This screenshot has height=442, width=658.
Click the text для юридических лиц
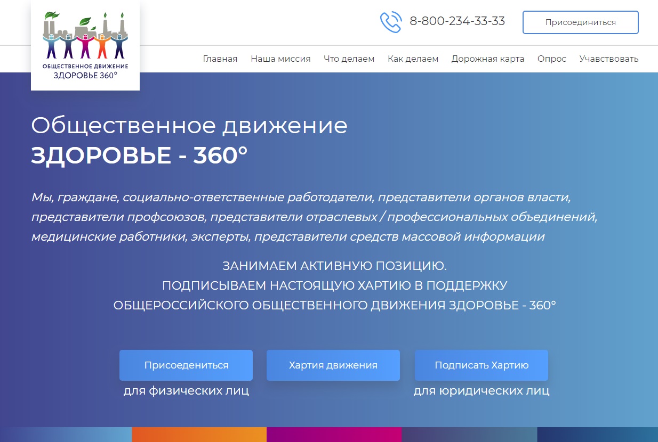tap(482, 391)
